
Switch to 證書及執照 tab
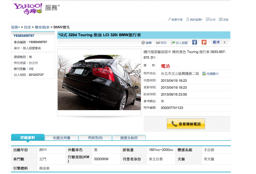pos(129,138)
